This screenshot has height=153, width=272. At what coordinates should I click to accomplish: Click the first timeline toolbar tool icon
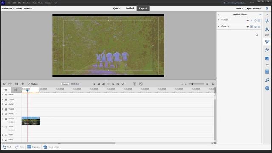pos(4,84)
